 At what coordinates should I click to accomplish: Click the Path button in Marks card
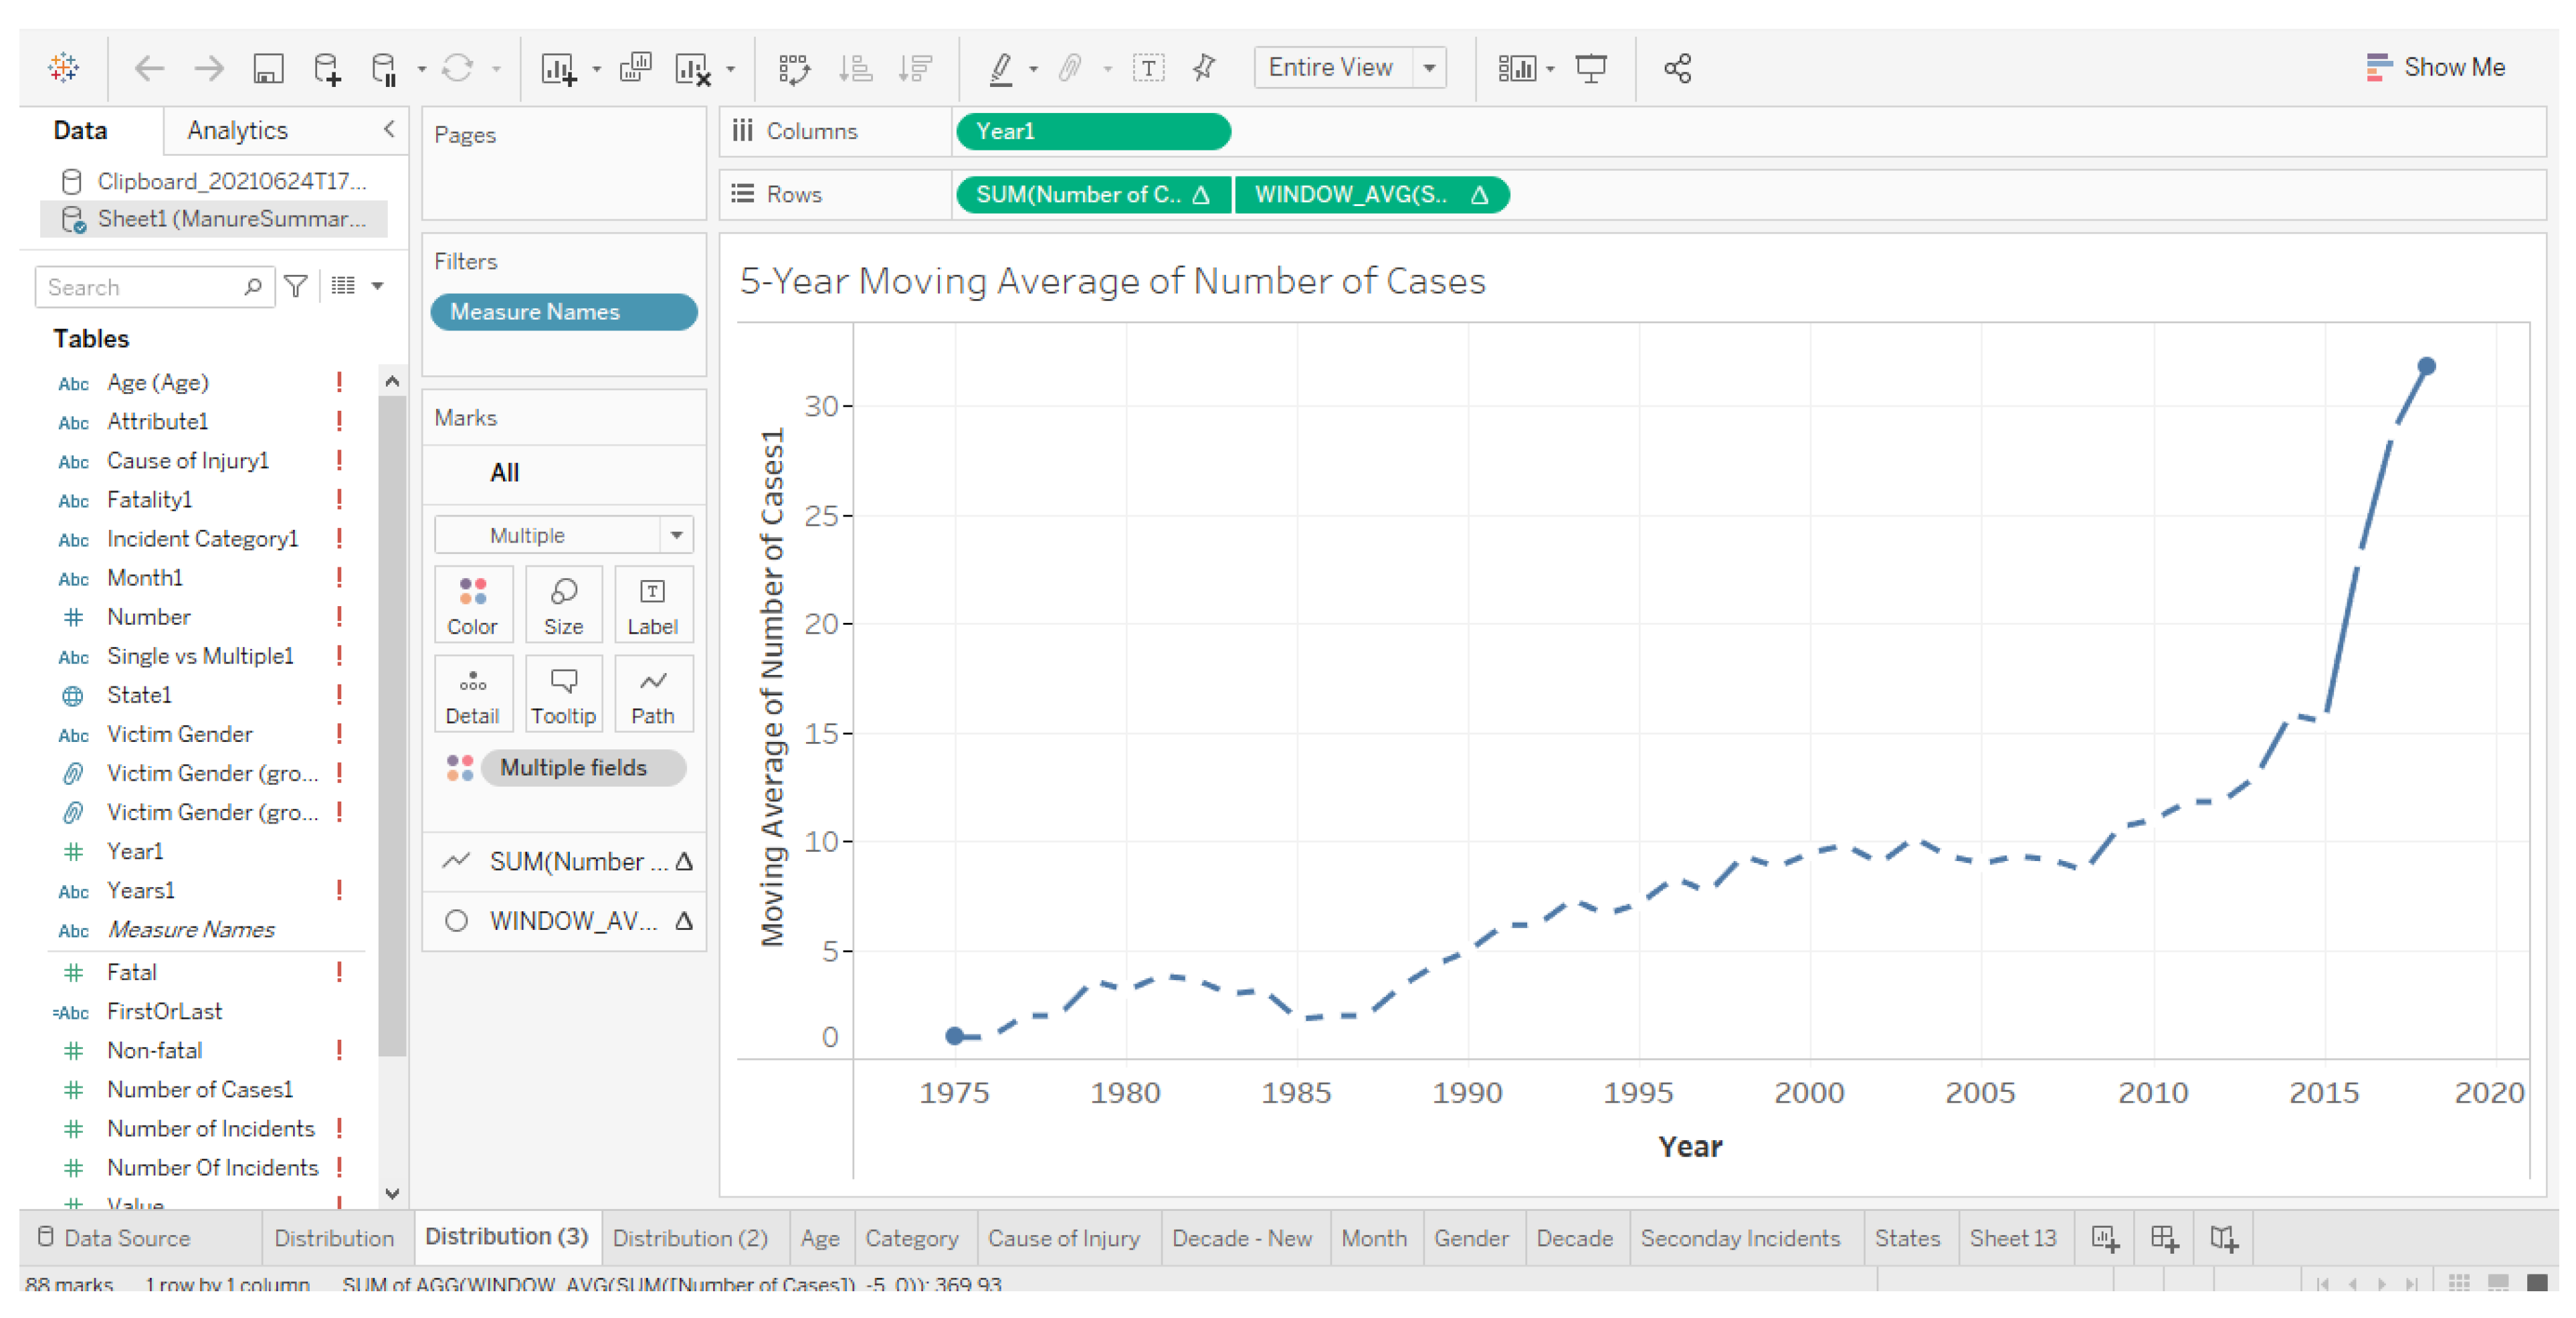pyautogui.click(x=652, y=695)
